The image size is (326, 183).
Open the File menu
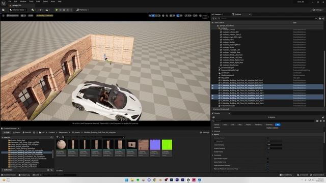pyautogui.click(x=10, y=2)
